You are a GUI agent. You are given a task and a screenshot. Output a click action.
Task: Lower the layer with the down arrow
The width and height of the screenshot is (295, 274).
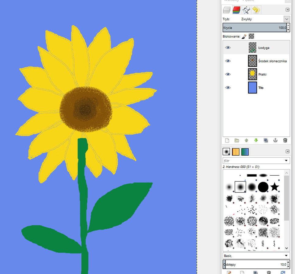pyautogui.click(x=256, y=140)
